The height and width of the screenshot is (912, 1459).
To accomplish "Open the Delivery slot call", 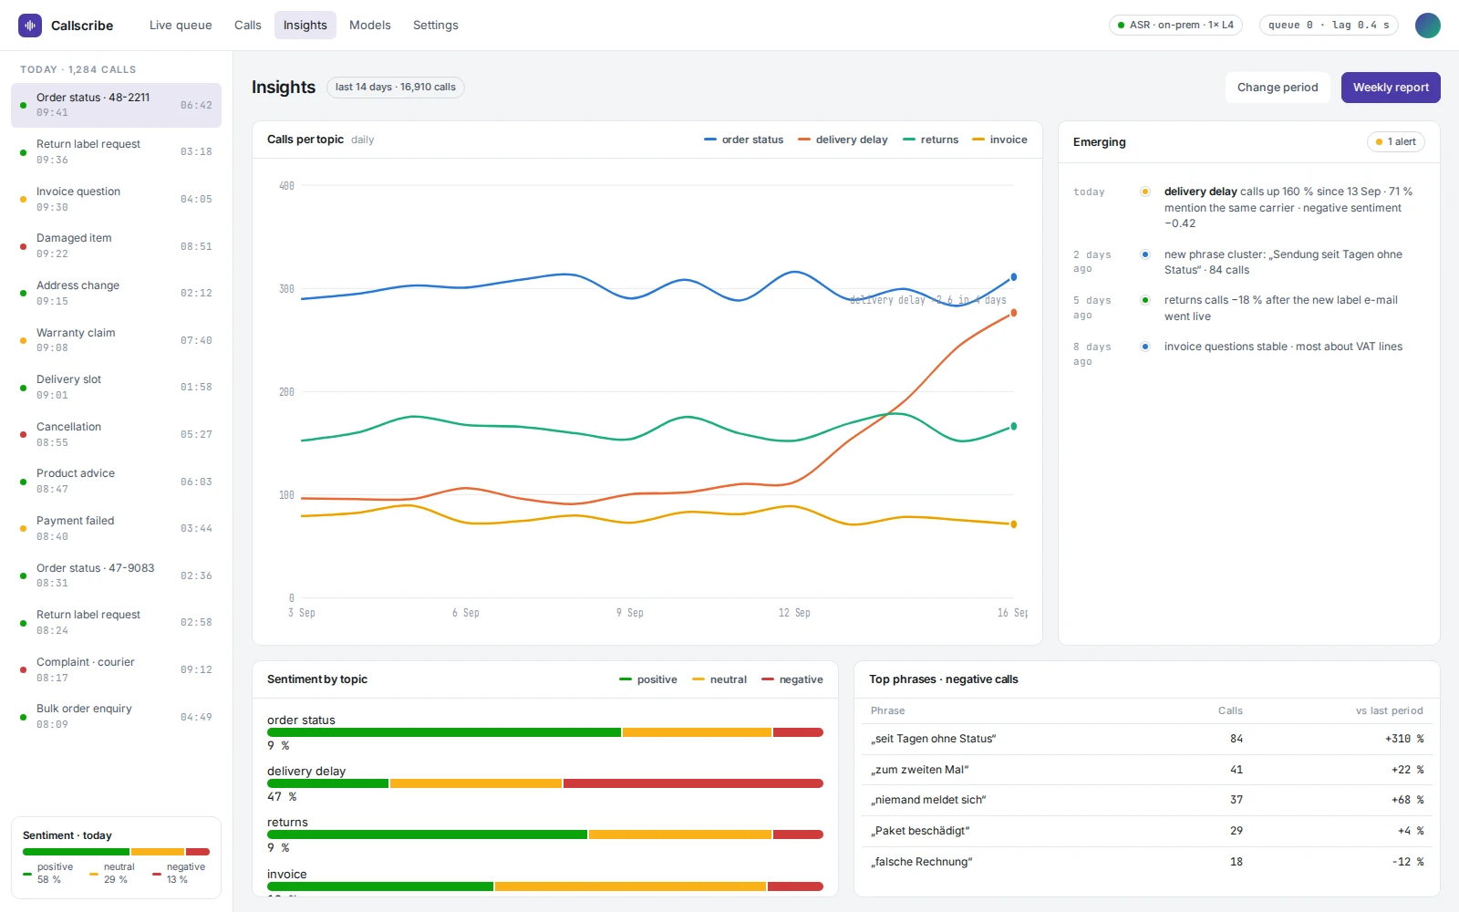I will pos(116,387).
